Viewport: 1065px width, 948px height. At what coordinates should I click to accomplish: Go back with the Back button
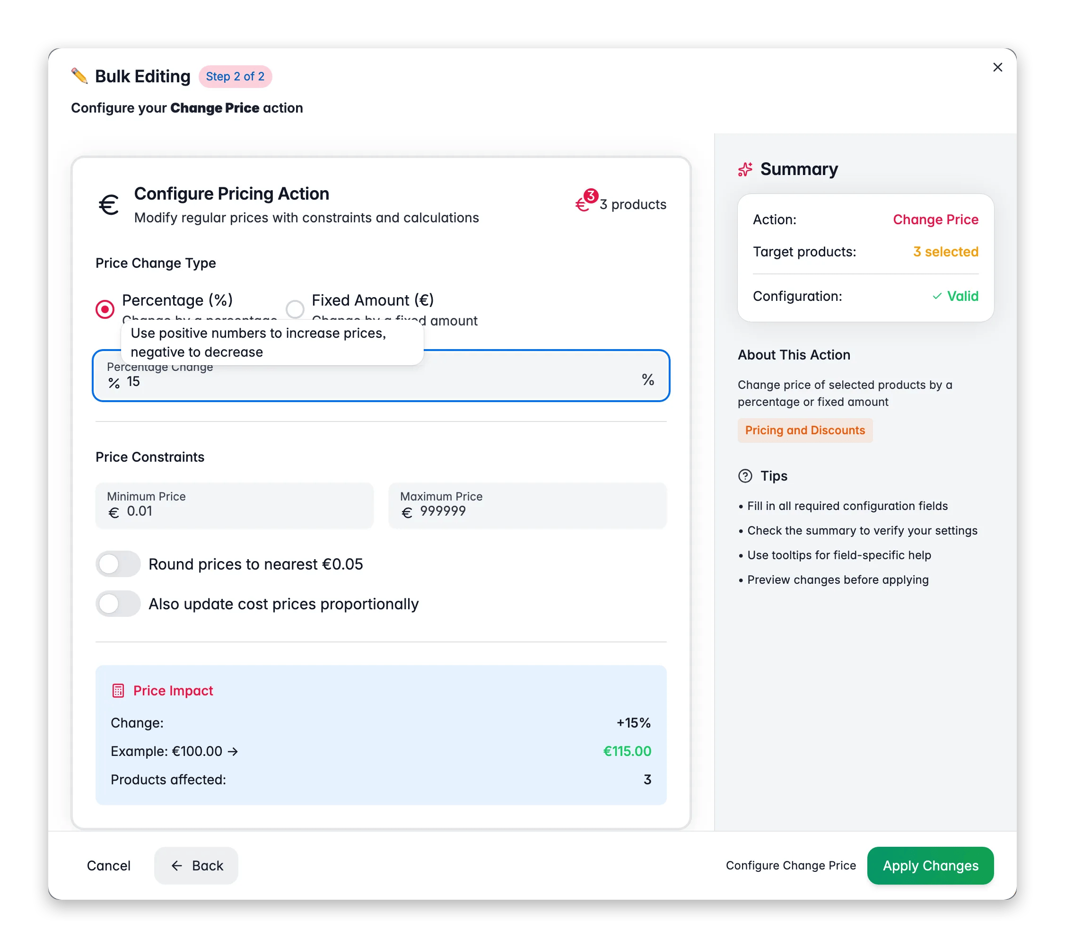[196, 866]
